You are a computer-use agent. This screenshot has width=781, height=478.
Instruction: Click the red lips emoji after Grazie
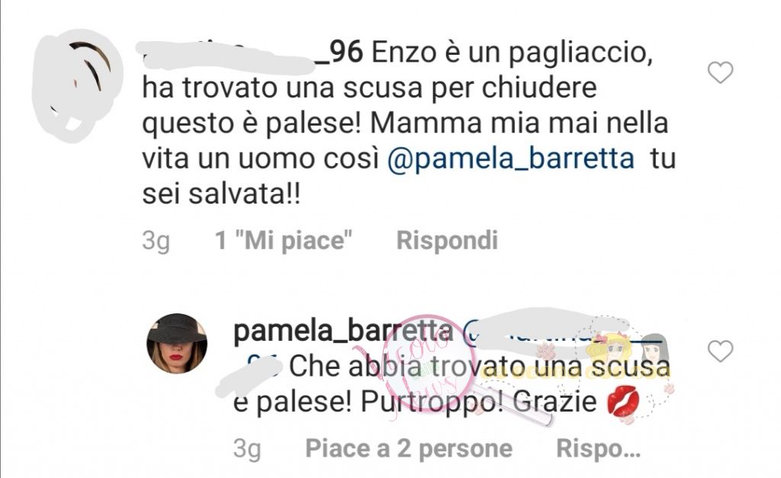click(624, 401)
